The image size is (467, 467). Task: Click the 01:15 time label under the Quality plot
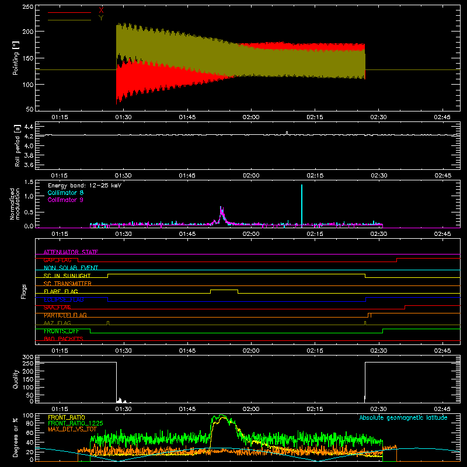pos(60,409)
